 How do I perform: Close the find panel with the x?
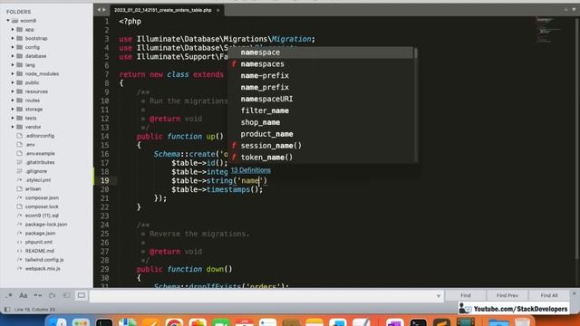(575, 293)
